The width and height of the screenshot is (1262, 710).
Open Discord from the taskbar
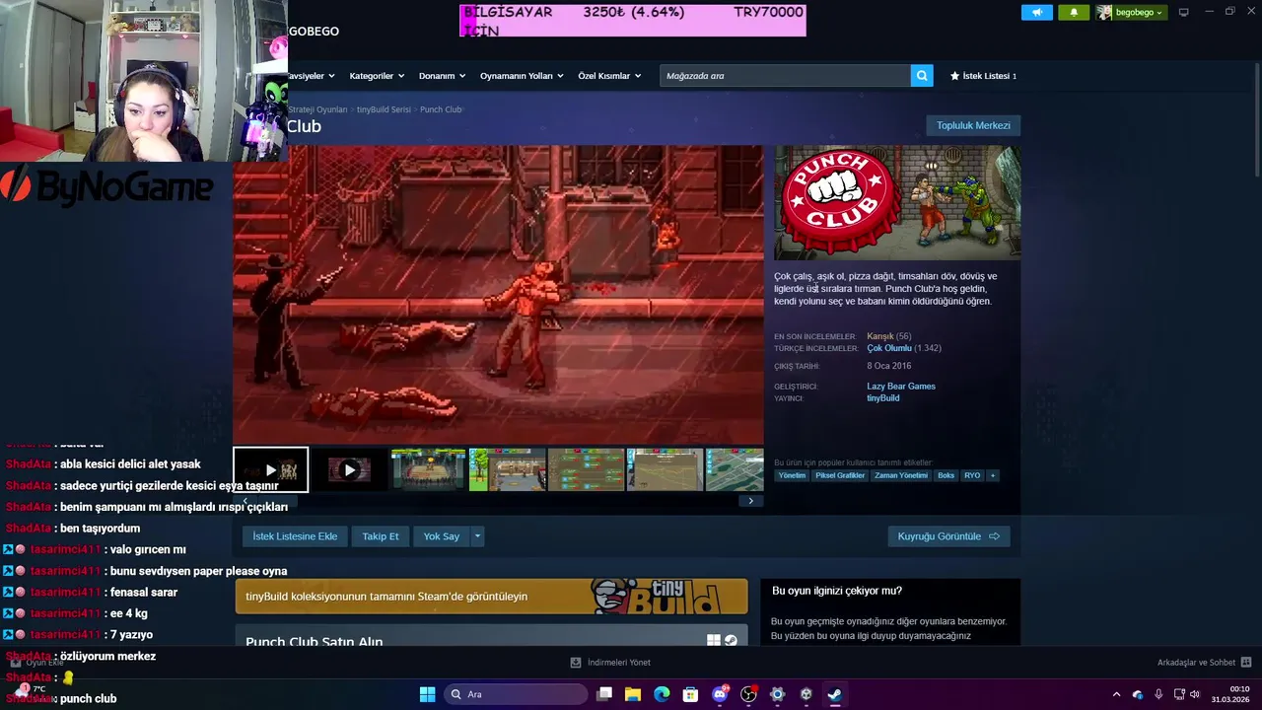(720, 694)
